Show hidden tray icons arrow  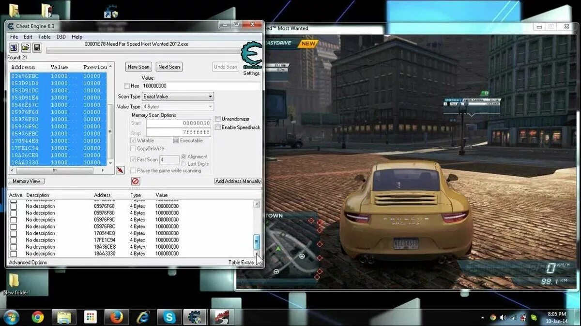(x=483, y=318)
